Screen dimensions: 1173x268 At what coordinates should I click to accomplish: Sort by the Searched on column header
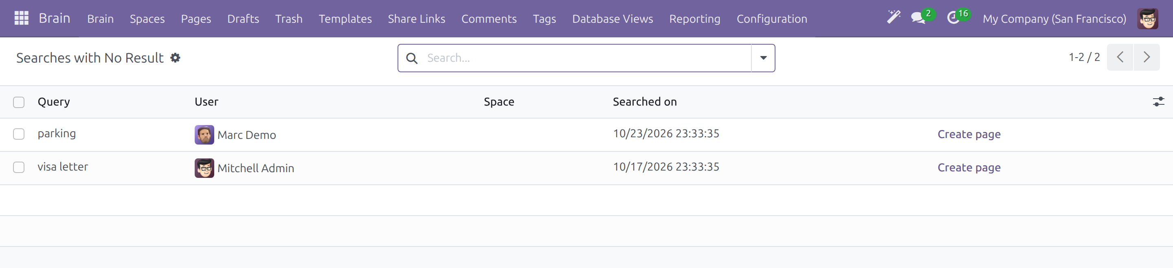(x=644, y=102)
